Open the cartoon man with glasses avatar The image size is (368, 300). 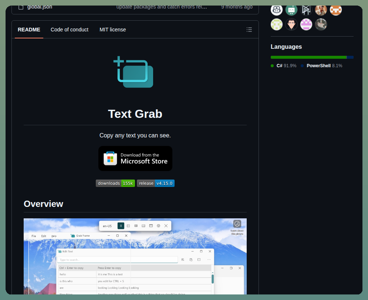(x=291, y=24)
